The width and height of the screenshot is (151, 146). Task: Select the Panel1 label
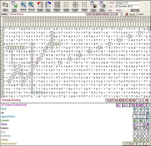(x=141, y=14)
